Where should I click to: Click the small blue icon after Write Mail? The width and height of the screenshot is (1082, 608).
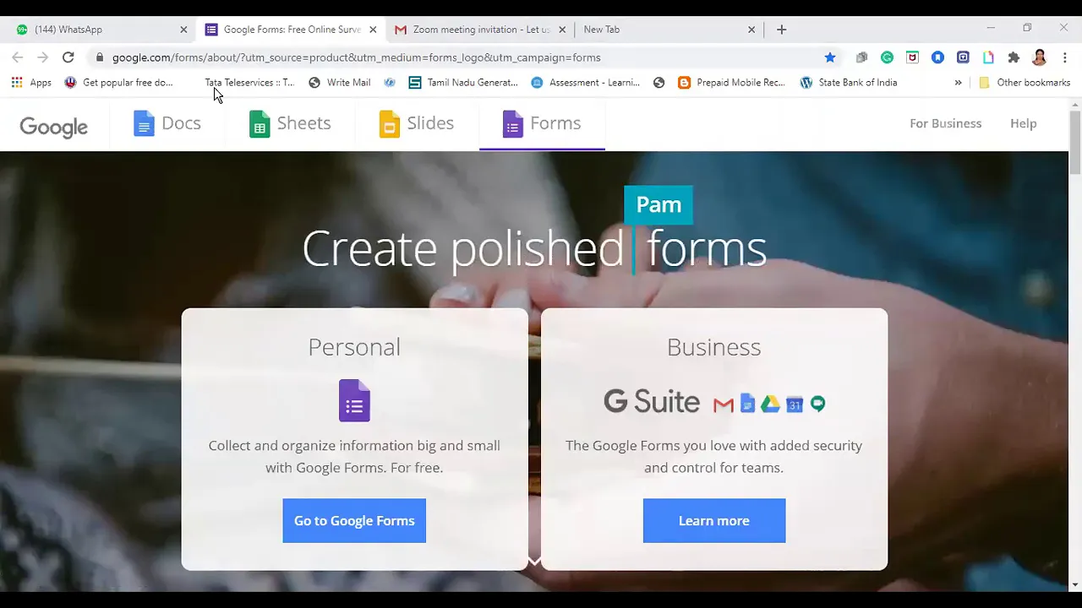coord(390,83)
